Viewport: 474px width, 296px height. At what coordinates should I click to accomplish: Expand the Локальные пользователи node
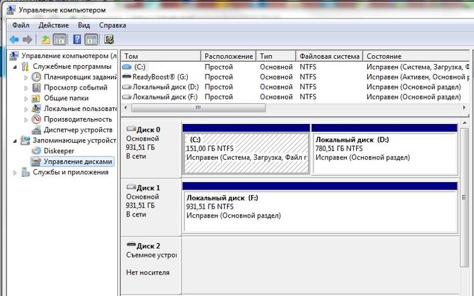tap(26, 109)
